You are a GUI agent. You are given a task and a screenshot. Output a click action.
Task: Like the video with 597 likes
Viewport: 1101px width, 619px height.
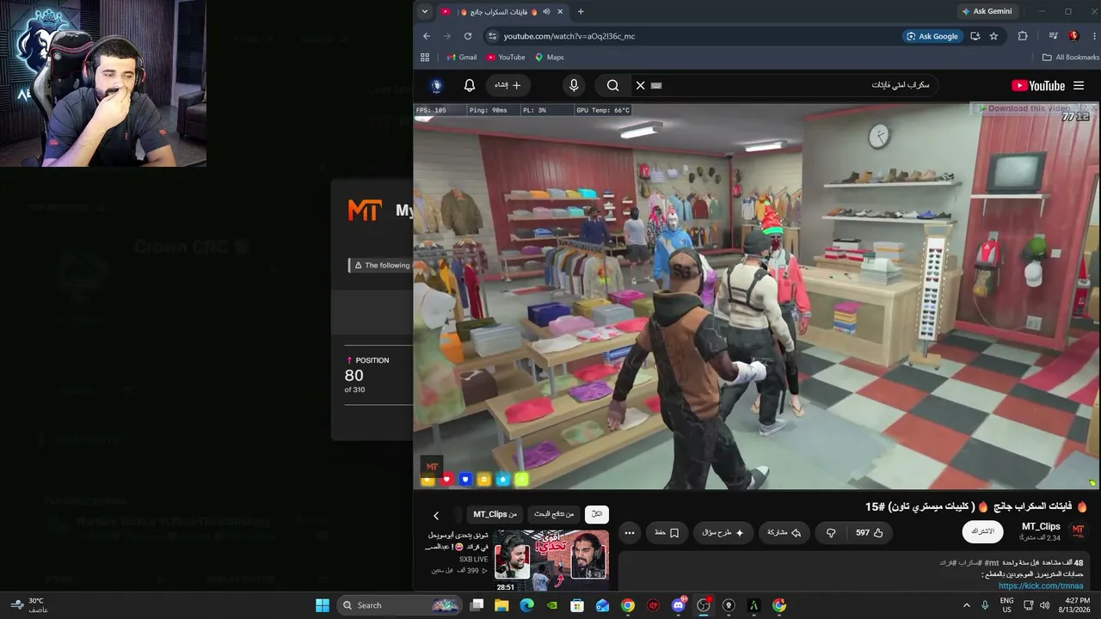870,533
